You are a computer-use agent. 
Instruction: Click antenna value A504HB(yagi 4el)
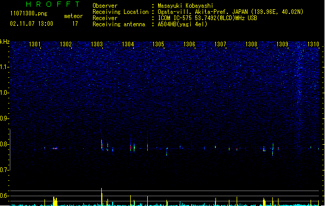click(182, 24)
